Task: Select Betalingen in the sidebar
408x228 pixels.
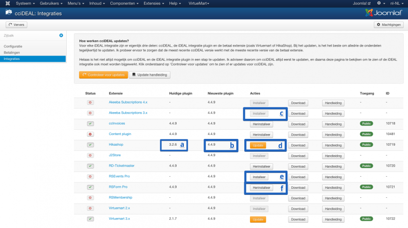Action: (12, 53)
